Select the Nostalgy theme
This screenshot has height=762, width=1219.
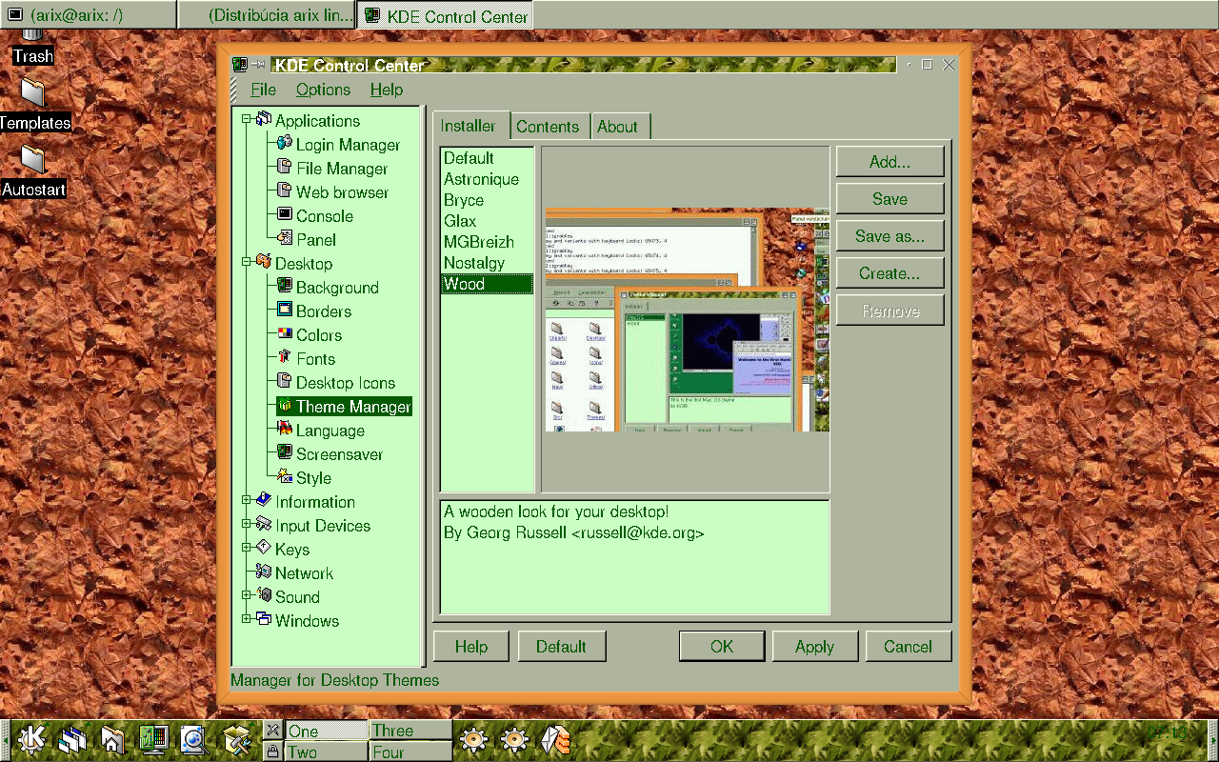tap(487, 263)
